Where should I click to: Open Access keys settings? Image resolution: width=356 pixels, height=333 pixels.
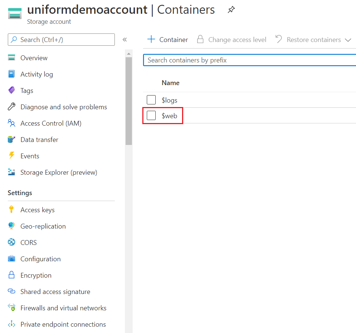click(x=38, y=210)
